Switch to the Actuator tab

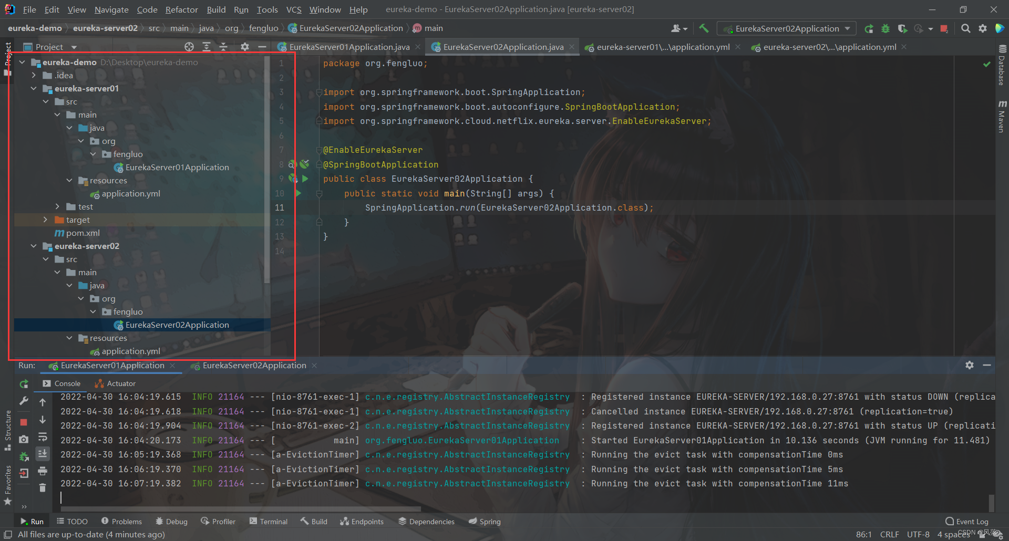115,383
